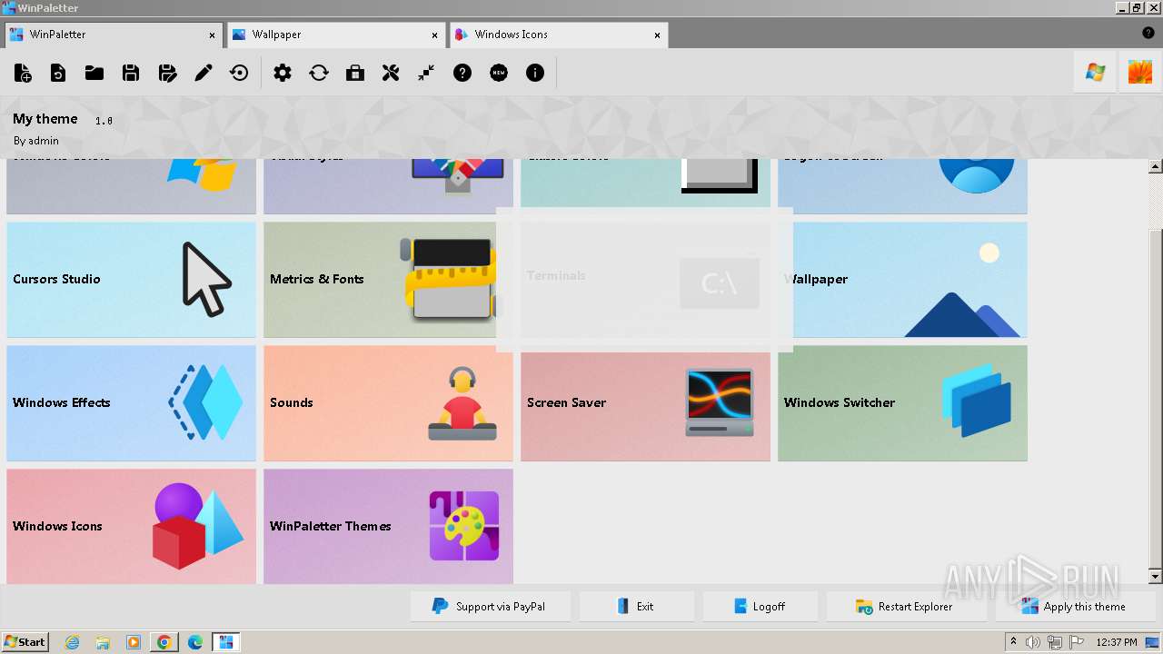Click the 'NEW' what's new badge icon
Viewport: 1163px width, 654px height.
tap(499, 73)
